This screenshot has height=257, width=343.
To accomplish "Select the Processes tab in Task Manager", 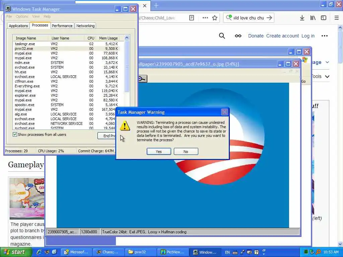I will (40, 25).
